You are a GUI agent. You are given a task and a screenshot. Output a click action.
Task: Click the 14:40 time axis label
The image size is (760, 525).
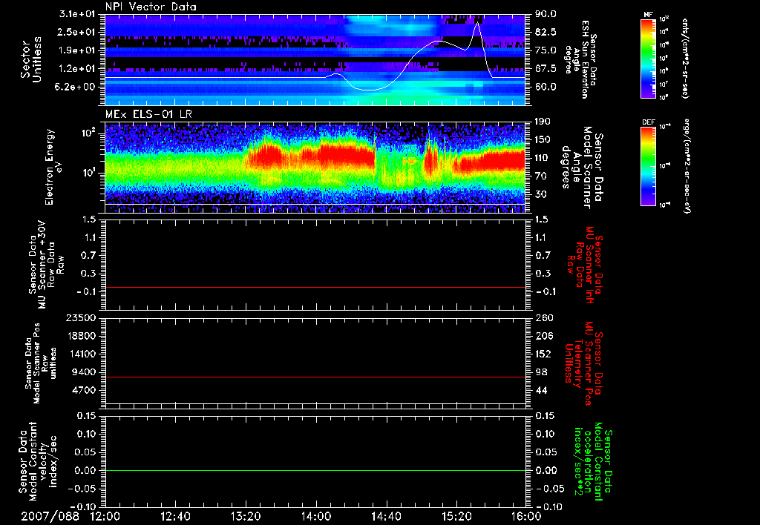[x=386, y=515]
